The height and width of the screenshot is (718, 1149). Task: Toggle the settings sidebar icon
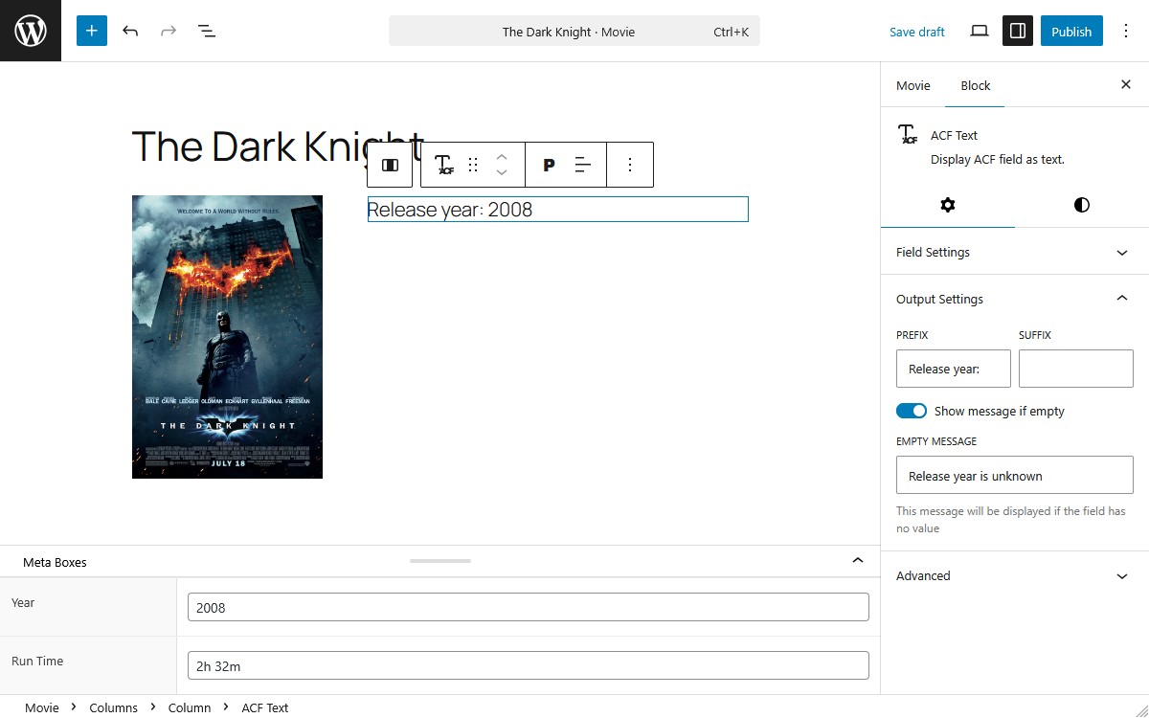coord(1018,31)
